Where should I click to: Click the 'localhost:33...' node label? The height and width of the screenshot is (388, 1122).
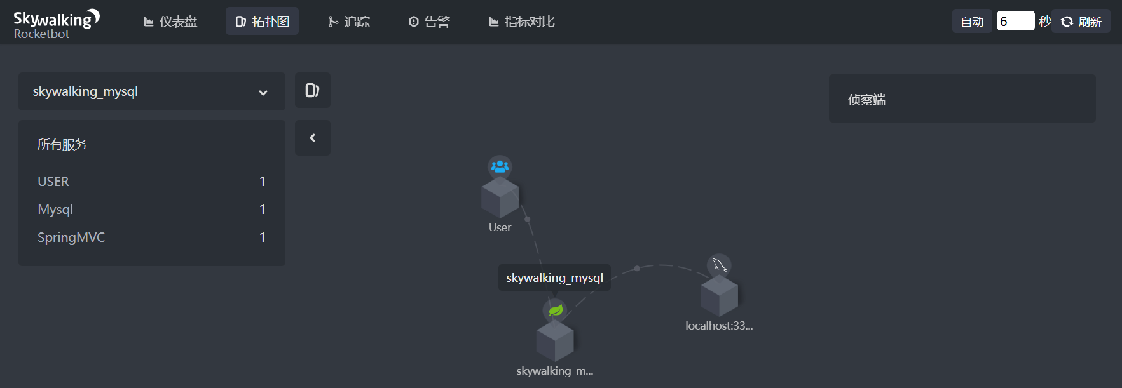coord(719,326)
